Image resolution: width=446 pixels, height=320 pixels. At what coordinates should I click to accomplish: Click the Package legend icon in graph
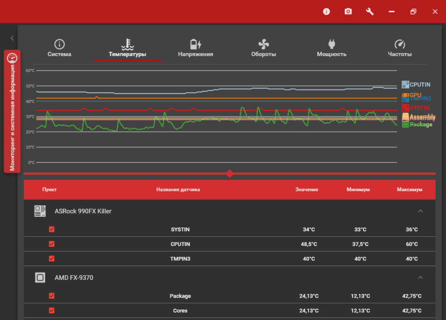[405, 124]
